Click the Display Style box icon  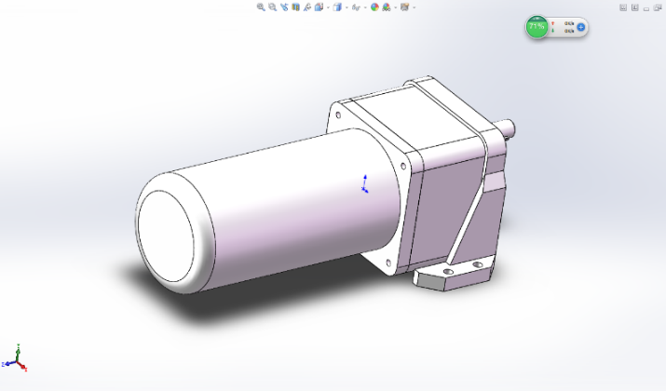click(337, 7)
